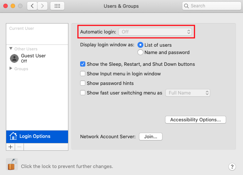Enable Show password hints checkbox
The width and height of the screenshot is (243, 175).
click(83, 83)
